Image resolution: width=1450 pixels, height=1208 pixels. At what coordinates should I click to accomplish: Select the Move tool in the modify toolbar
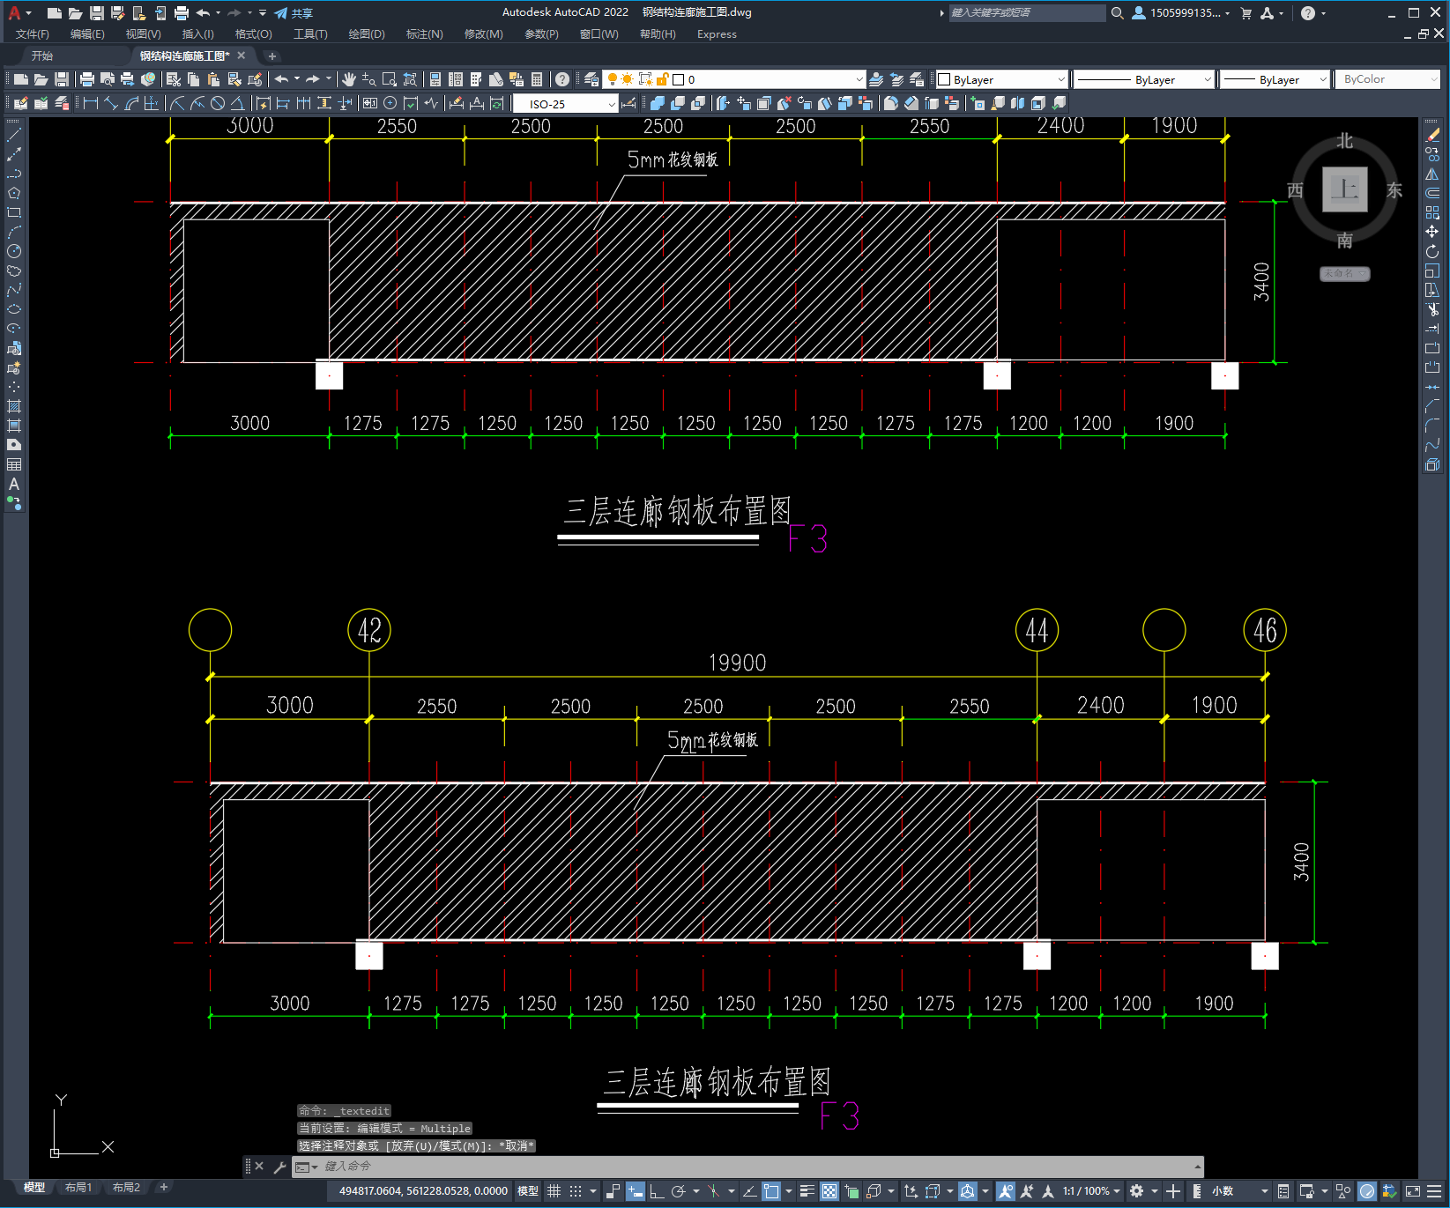point(1432,232)
